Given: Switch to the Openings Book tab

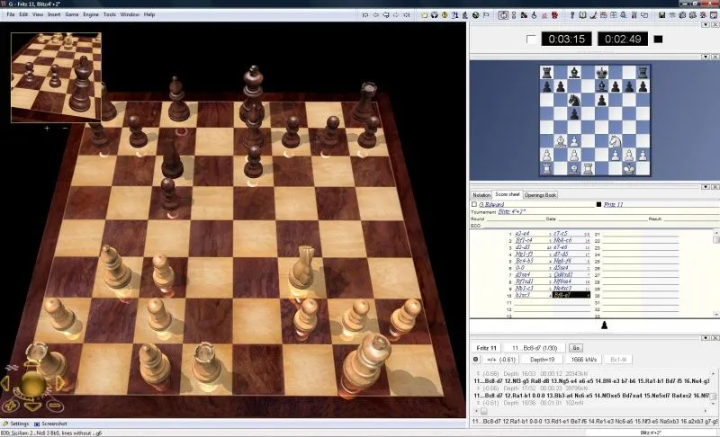Looking at the screenshot, I should pyautogui.click(x=540, y=195).
